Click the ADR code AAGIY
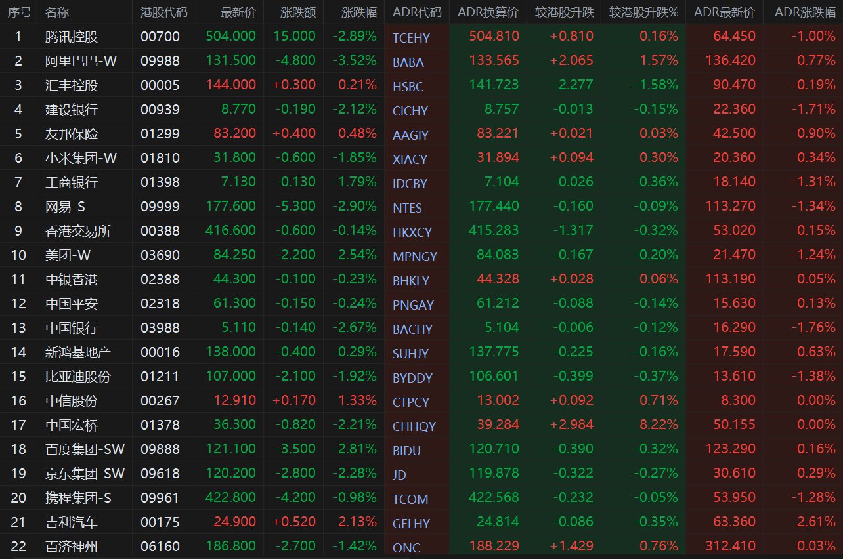 410,135
